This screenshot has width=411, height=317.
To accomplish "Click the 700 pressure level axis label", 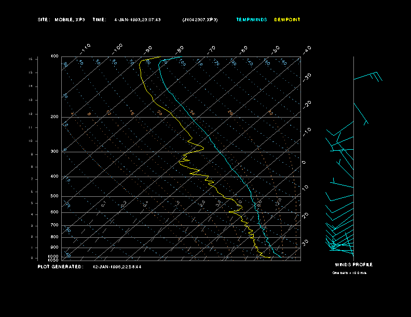I will point(54,225).
